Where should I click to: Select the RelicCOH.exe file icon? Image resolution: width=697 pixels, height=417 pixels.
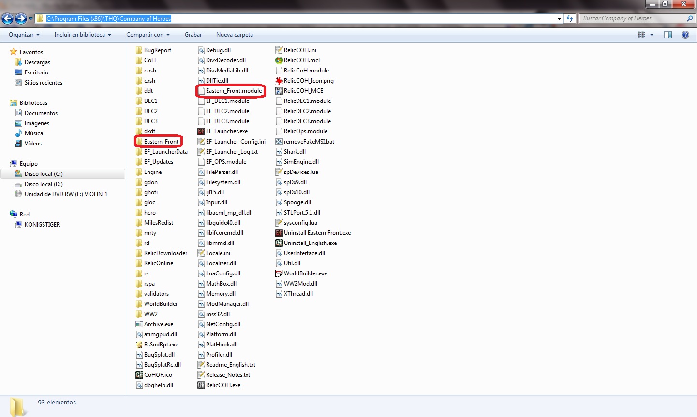pyautogui.click(x=201, y=385)
